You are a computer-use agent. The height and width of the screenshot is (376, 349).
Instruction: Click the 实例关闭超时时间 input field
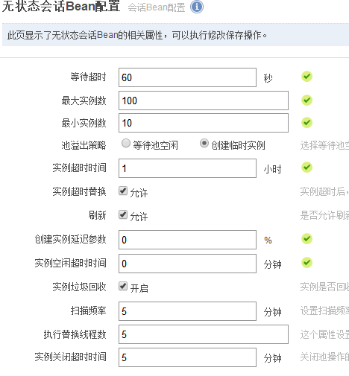pos(187,357)
